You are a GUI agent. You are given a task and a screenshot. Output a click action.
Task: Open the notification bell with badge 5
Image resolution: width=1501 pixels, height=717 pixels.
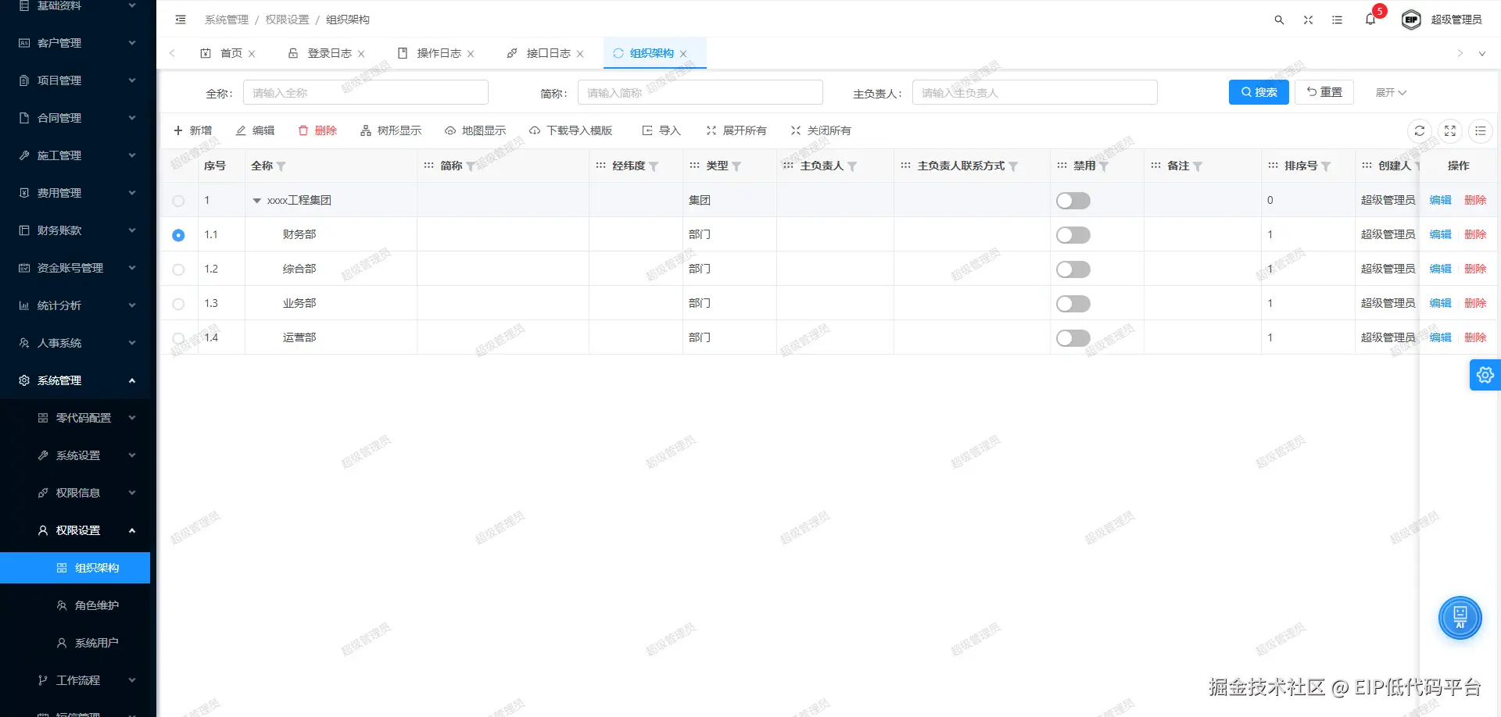(1370, 19)
